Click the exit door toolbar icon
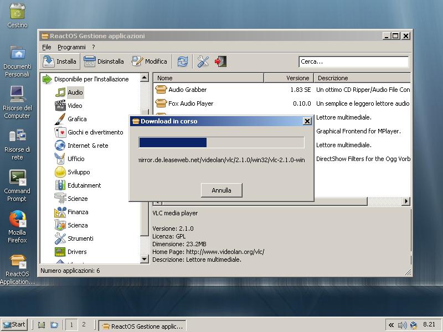Viewport: 443px width, 332px height. click(x=220, y=61)
